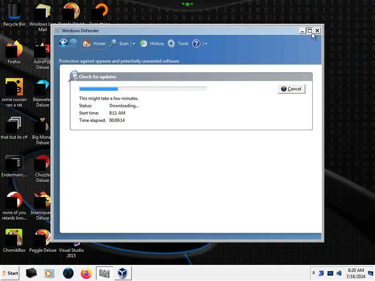Start a scan with the Scan button
Screen dimensions: 375x281
119,44
